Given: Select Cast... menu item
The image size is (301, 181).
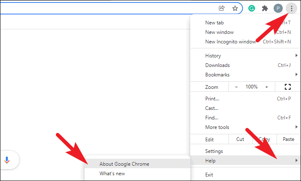Looking at the screenshot, I should 245,108.
